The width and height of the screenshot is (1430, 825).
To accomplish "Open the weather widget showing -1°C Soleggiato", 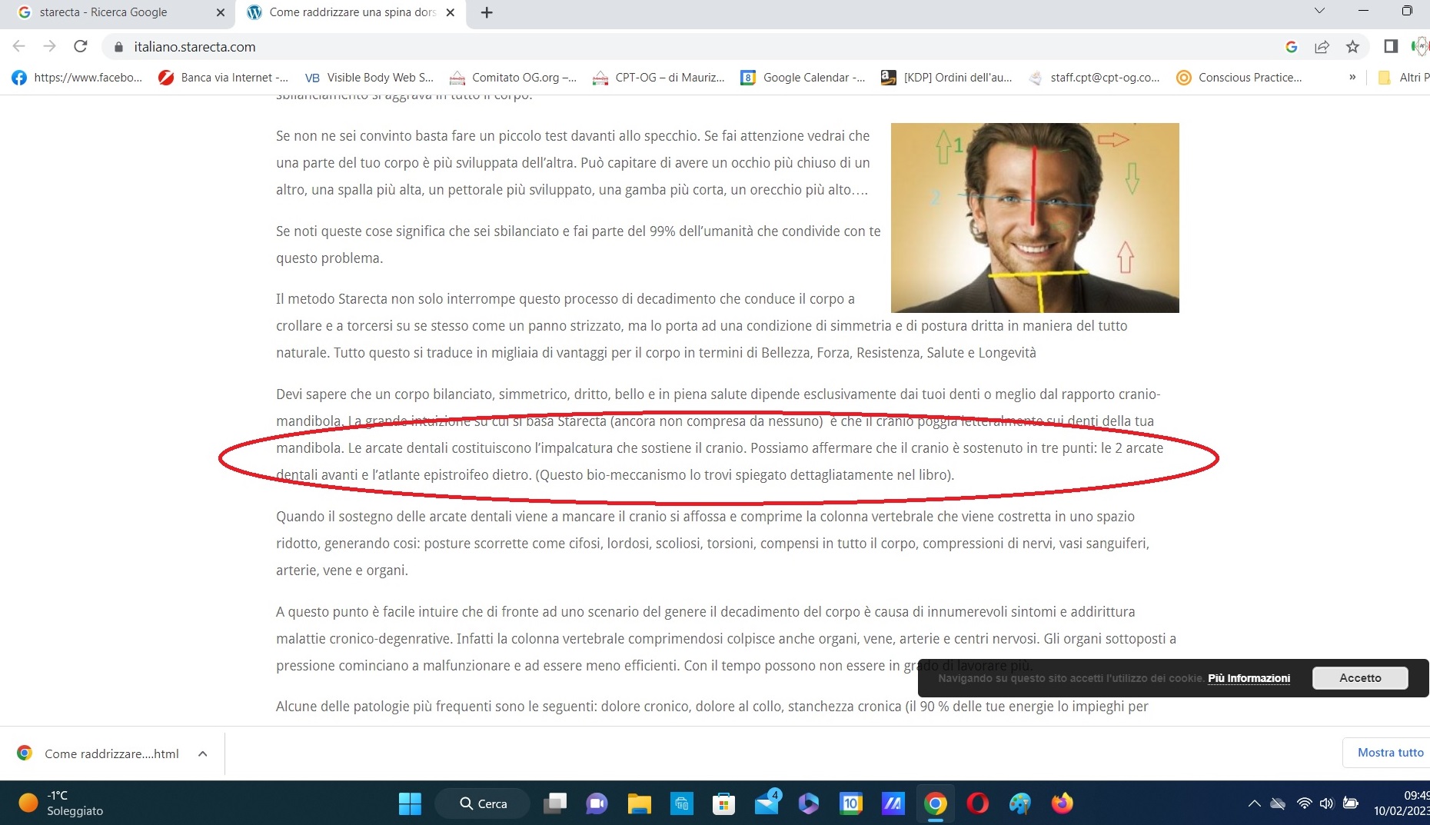I will pos(62,803).
